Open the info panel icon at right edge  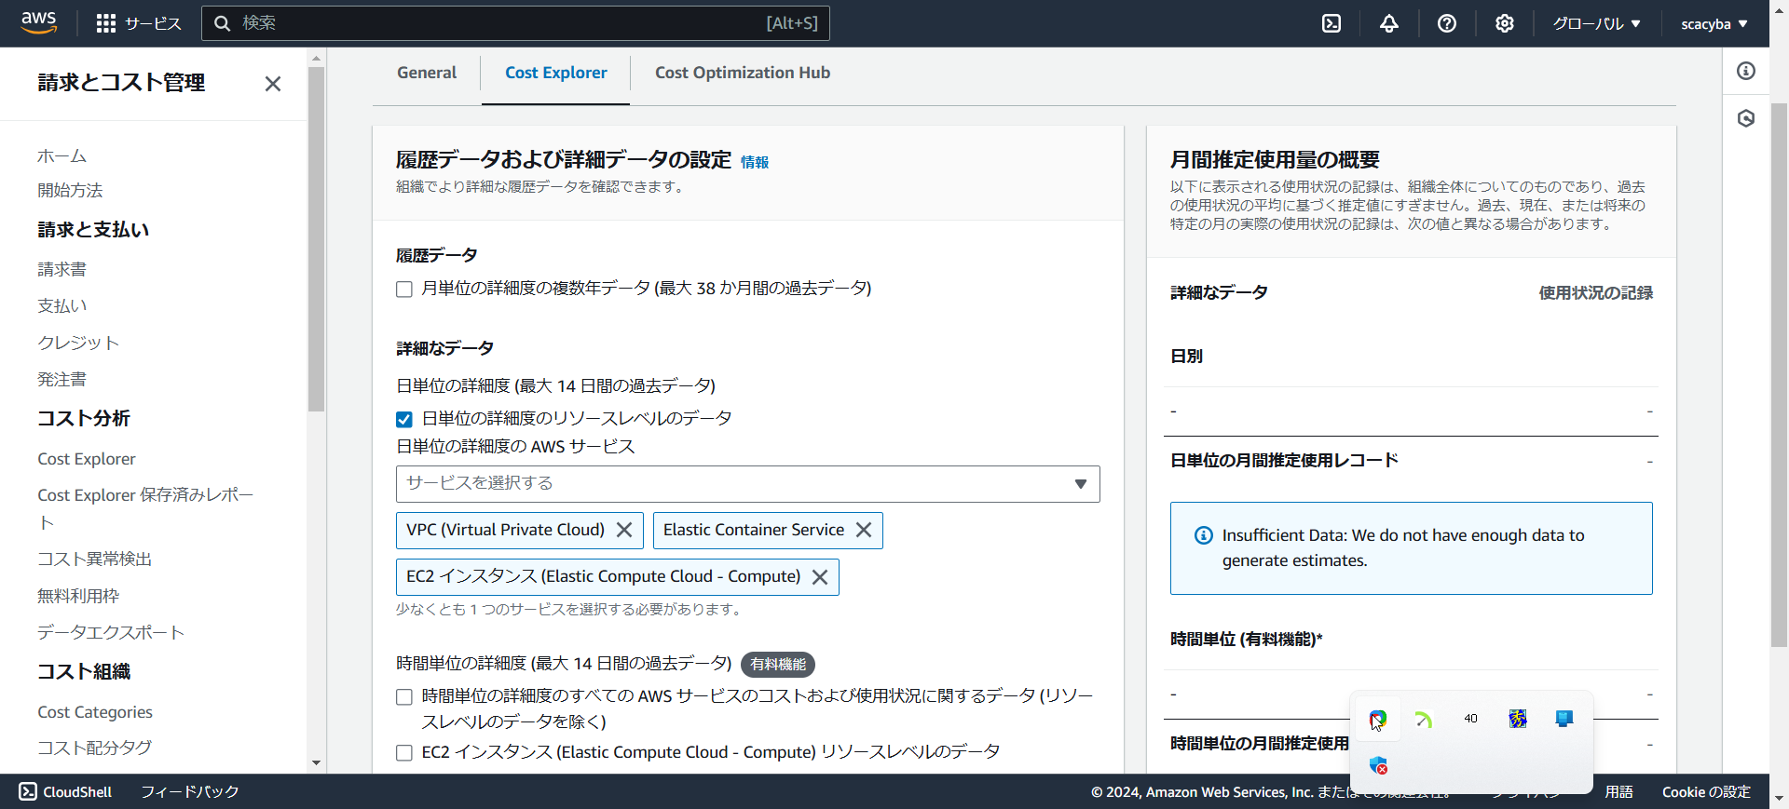1746,71
